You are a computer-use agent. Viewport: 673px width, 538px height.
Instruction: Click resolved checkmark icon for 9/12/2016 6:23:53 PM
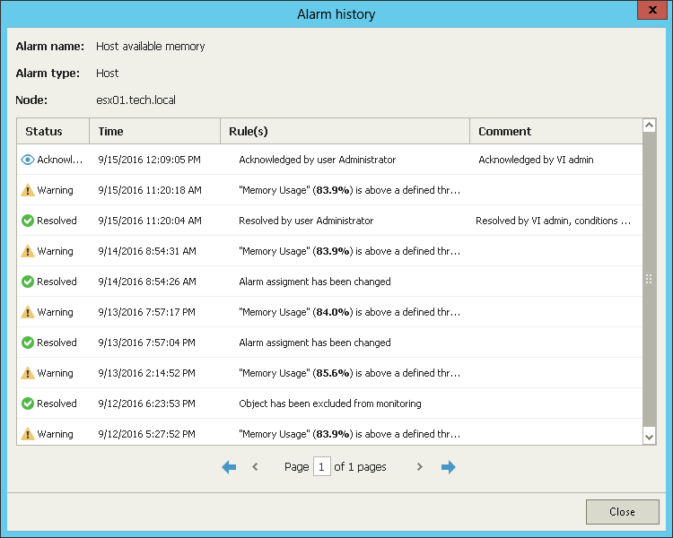click(28, 403)
